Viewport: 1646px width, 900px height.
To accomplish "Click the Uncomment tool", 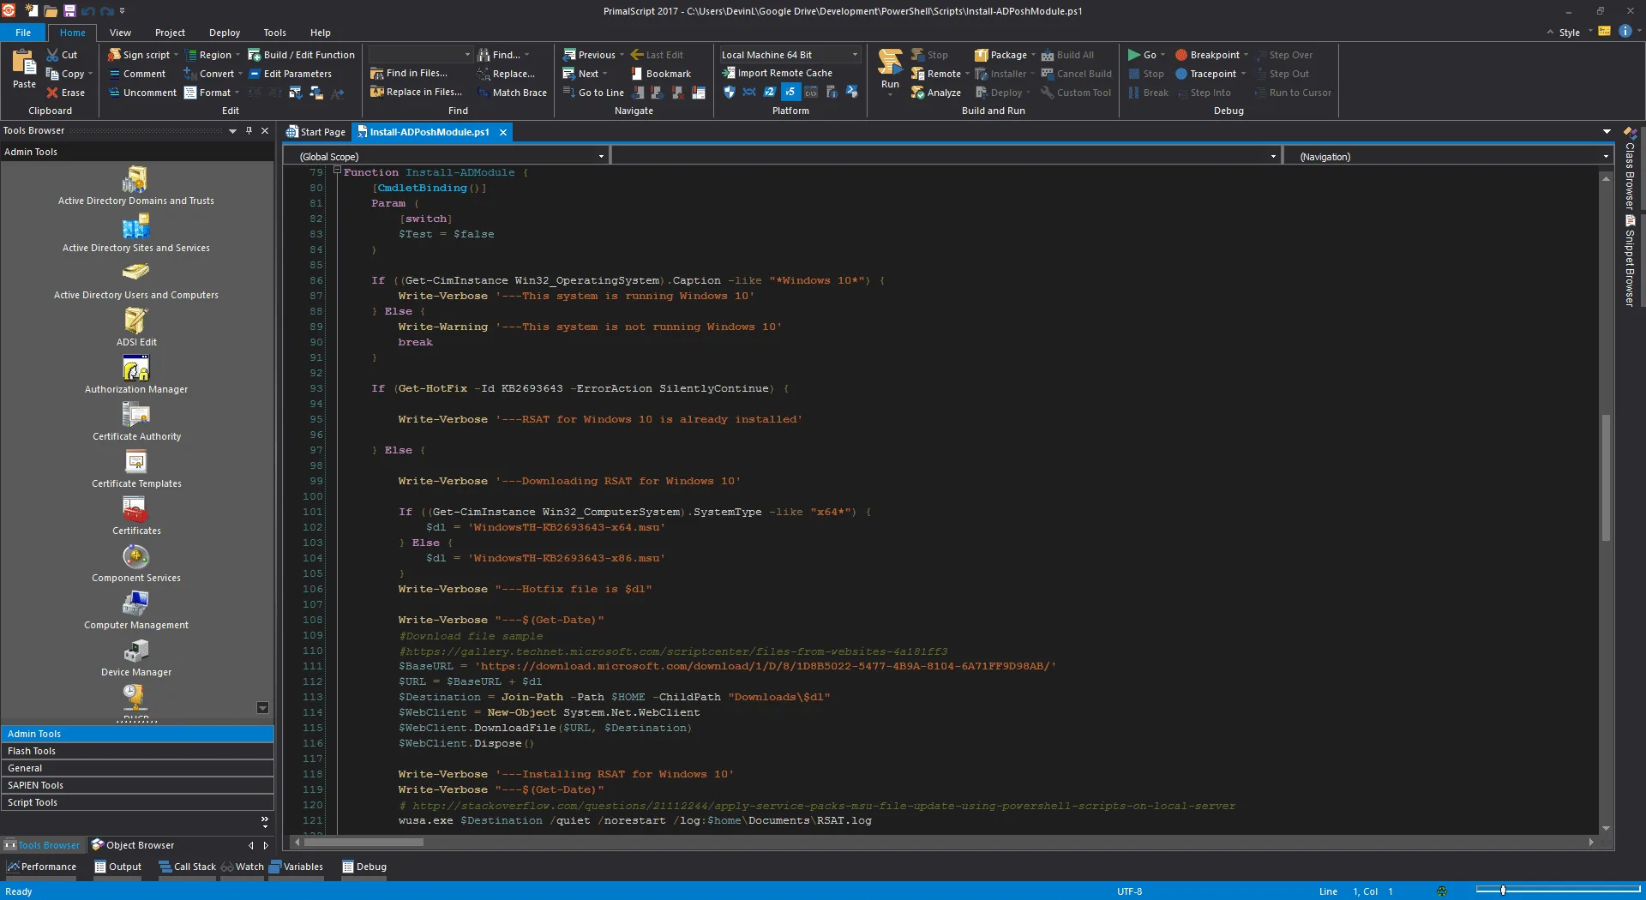I will [142, 93].
